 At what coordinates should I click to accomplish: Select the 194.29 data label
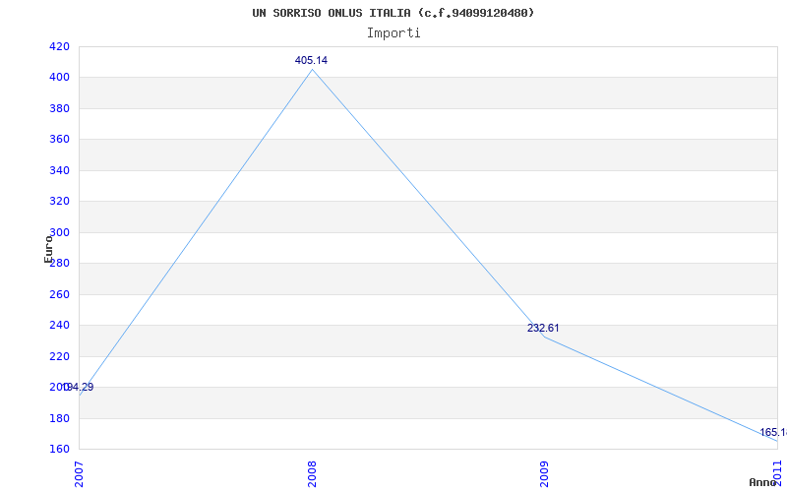pos(79,387)
